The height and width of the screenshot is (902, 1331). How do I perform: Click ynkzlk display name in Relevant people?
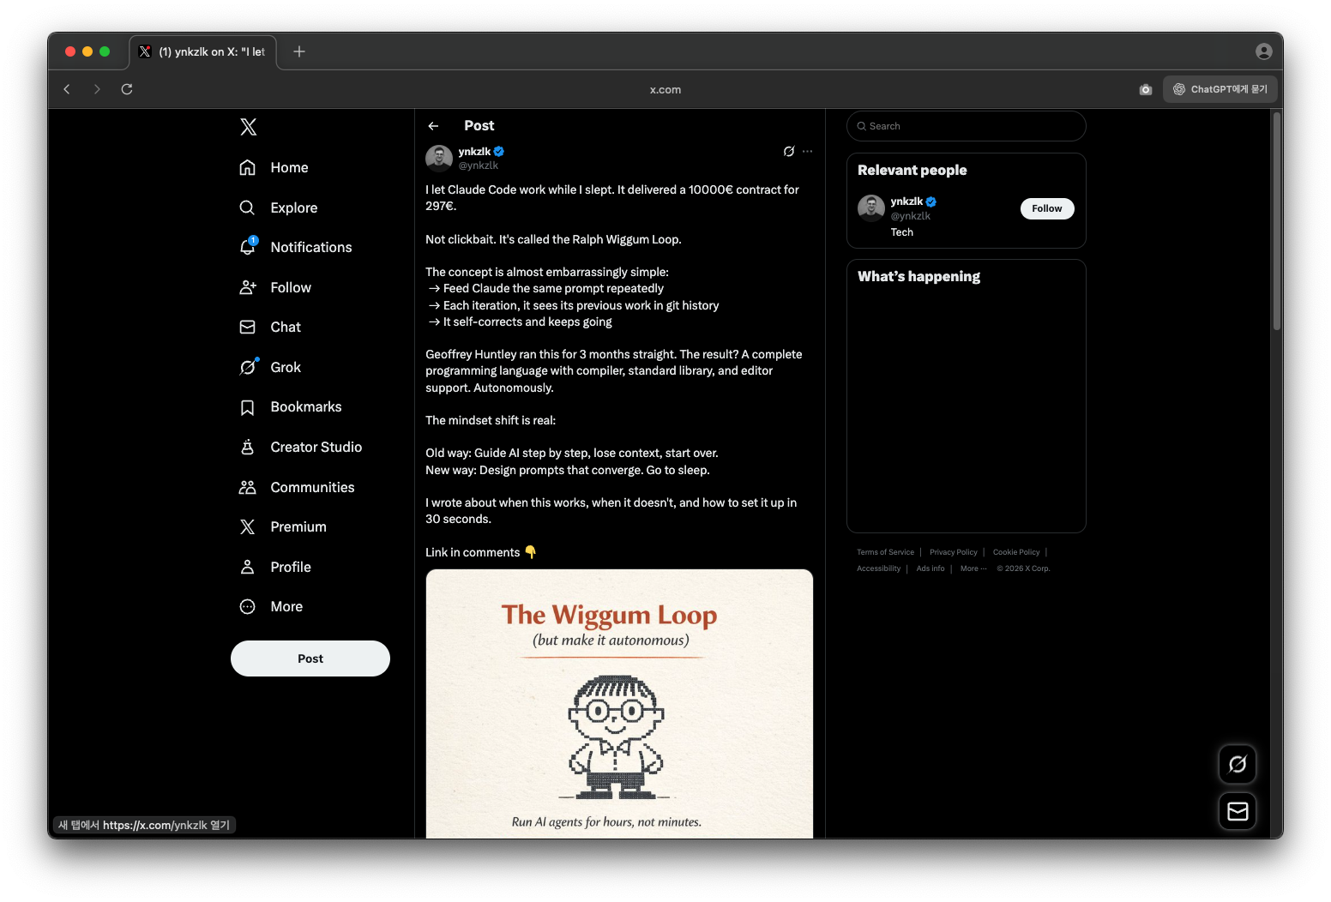coord(906,201)
